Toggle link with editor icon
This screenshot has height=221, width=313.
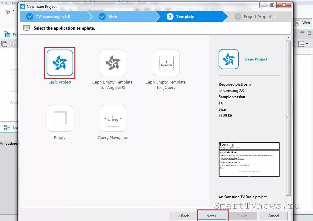[x=12, y=44]
